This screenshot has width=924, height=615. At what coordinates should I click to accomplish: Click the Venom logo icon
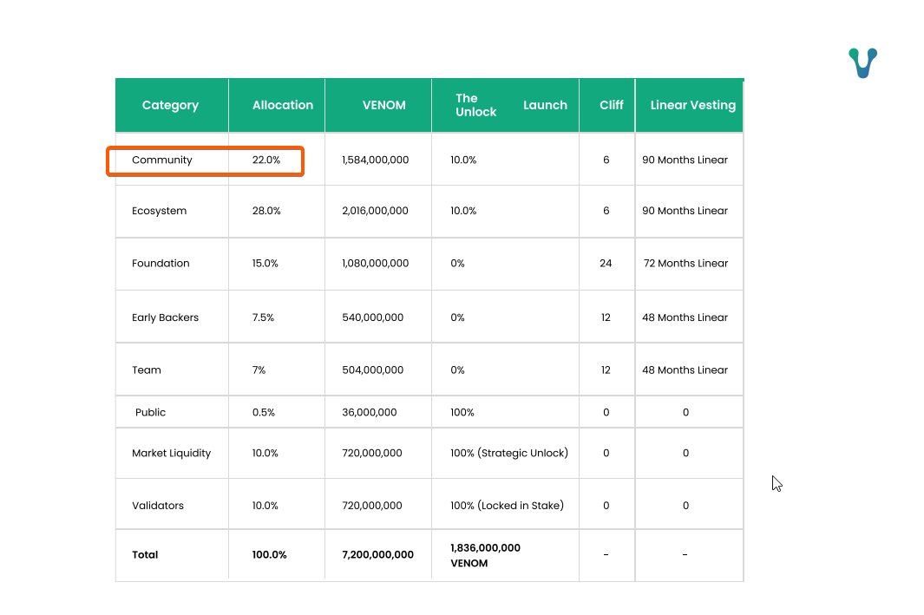tap(862, 62)
